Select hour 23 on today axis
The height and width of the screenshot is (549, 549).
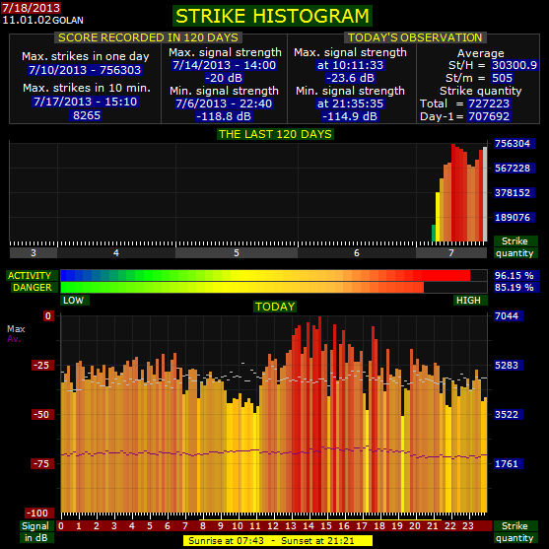click(468, 526)
